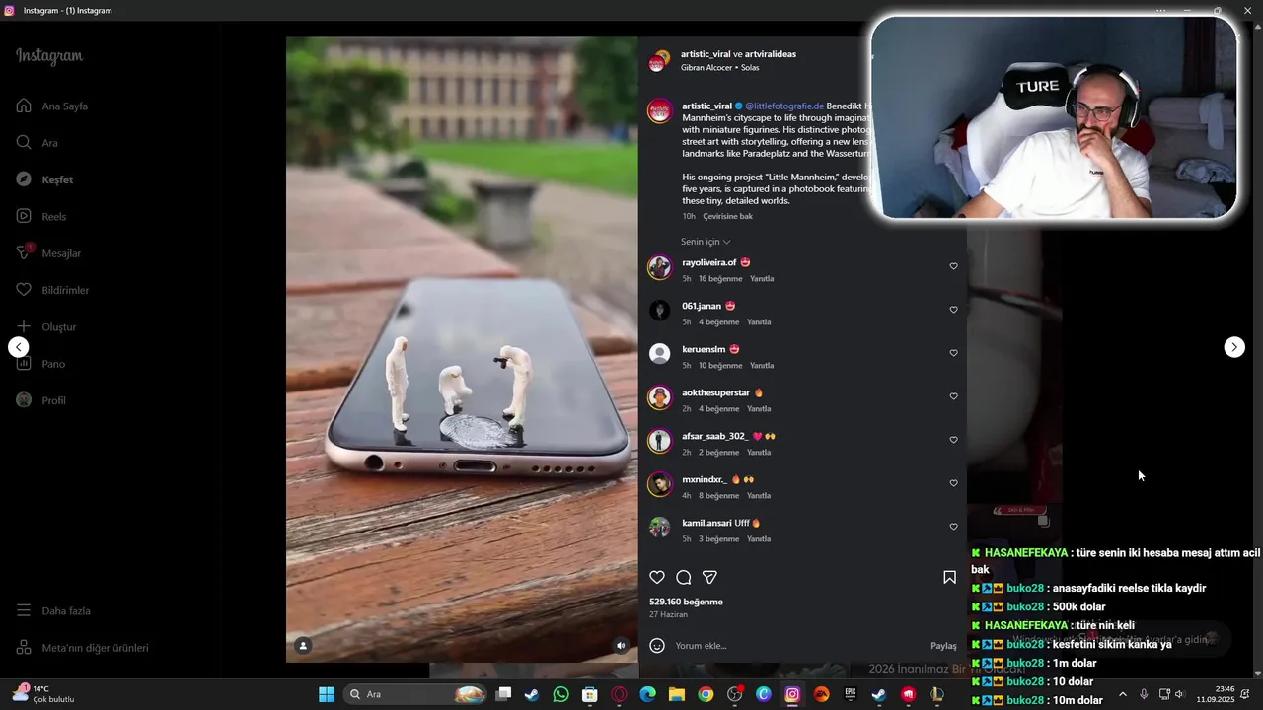Open Pano dashboard item
The height and width of the screenshot is (710, 1263).
40,364
